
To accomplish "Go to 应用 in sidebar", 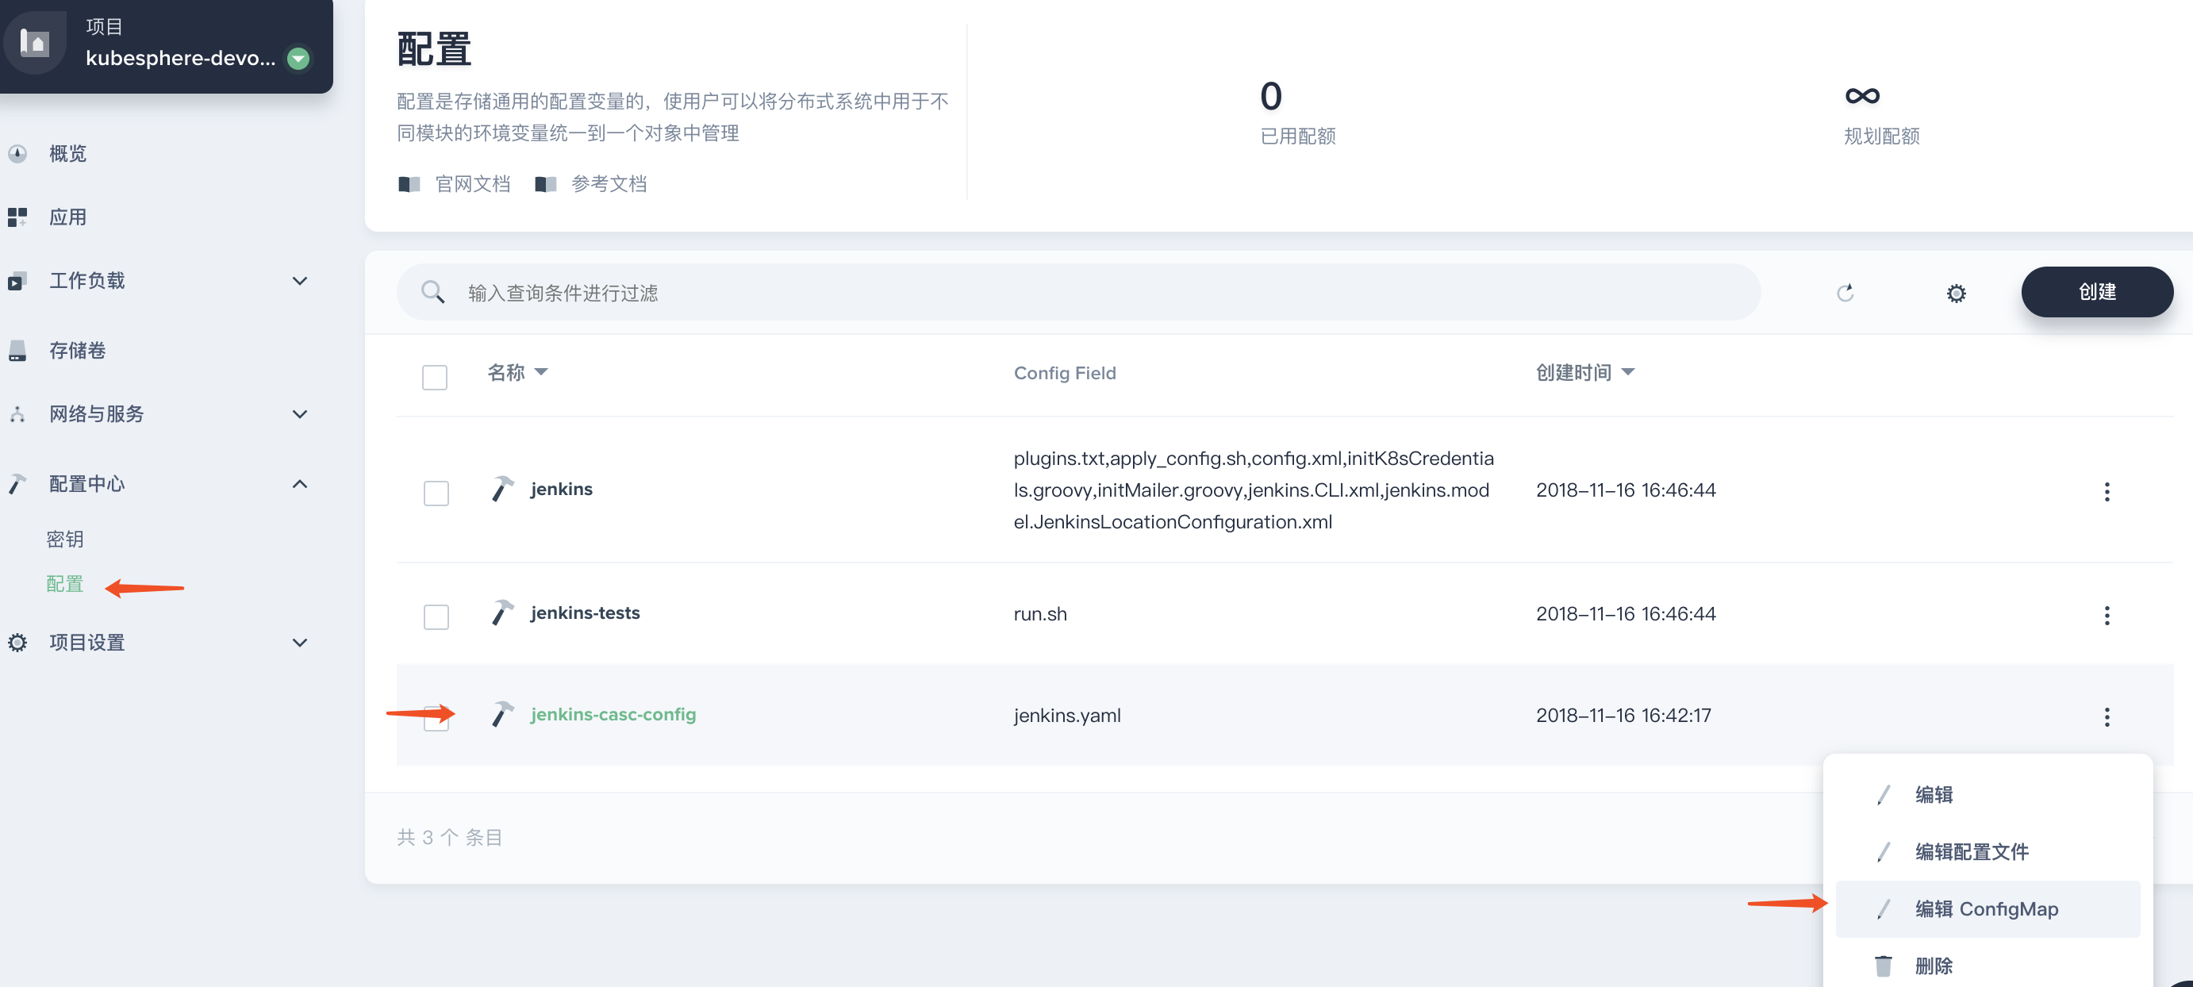I will point(68,217).
